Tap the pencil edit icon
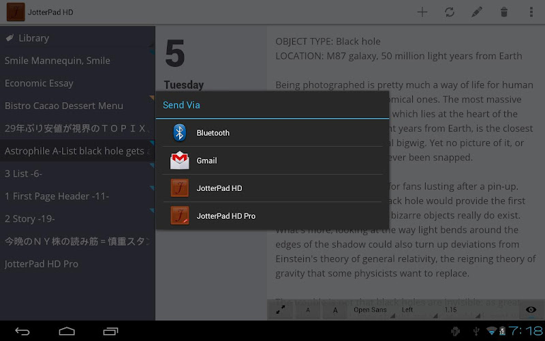 click(x=476, y=12)
